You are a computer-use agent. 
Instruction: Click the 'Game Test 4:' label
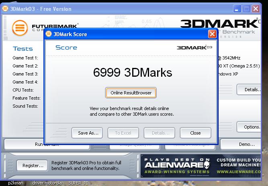pos(25,82)
